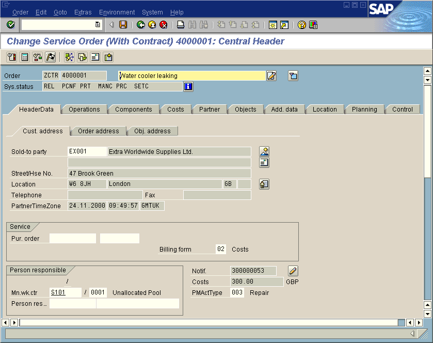The height and width of the screenshot is (343, 433).
Task: Open the Order menu
Action: coord(21,12)
